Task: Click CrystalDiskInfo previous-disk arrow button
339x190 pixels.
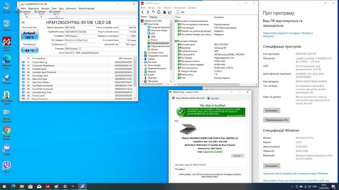Action: [x=22, y=22]
